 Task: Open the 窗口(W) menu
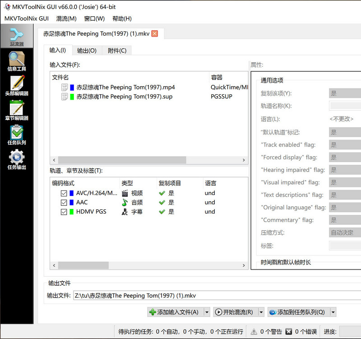click(x=94, y=19)
